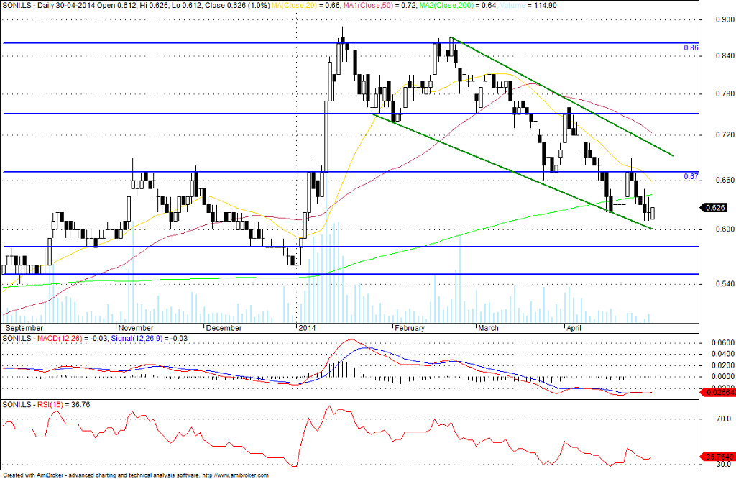
Task: Select the November label on time axis
Action: coord(136,328)
